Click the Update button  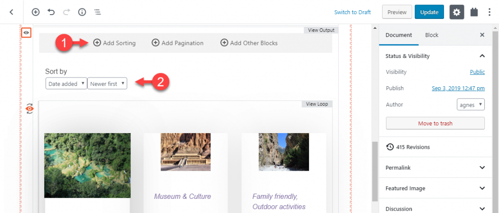(429, 12)
